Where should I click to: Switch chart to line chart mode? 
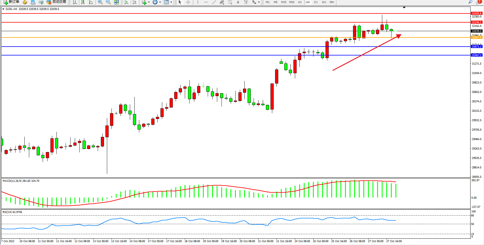coord(91,2)
